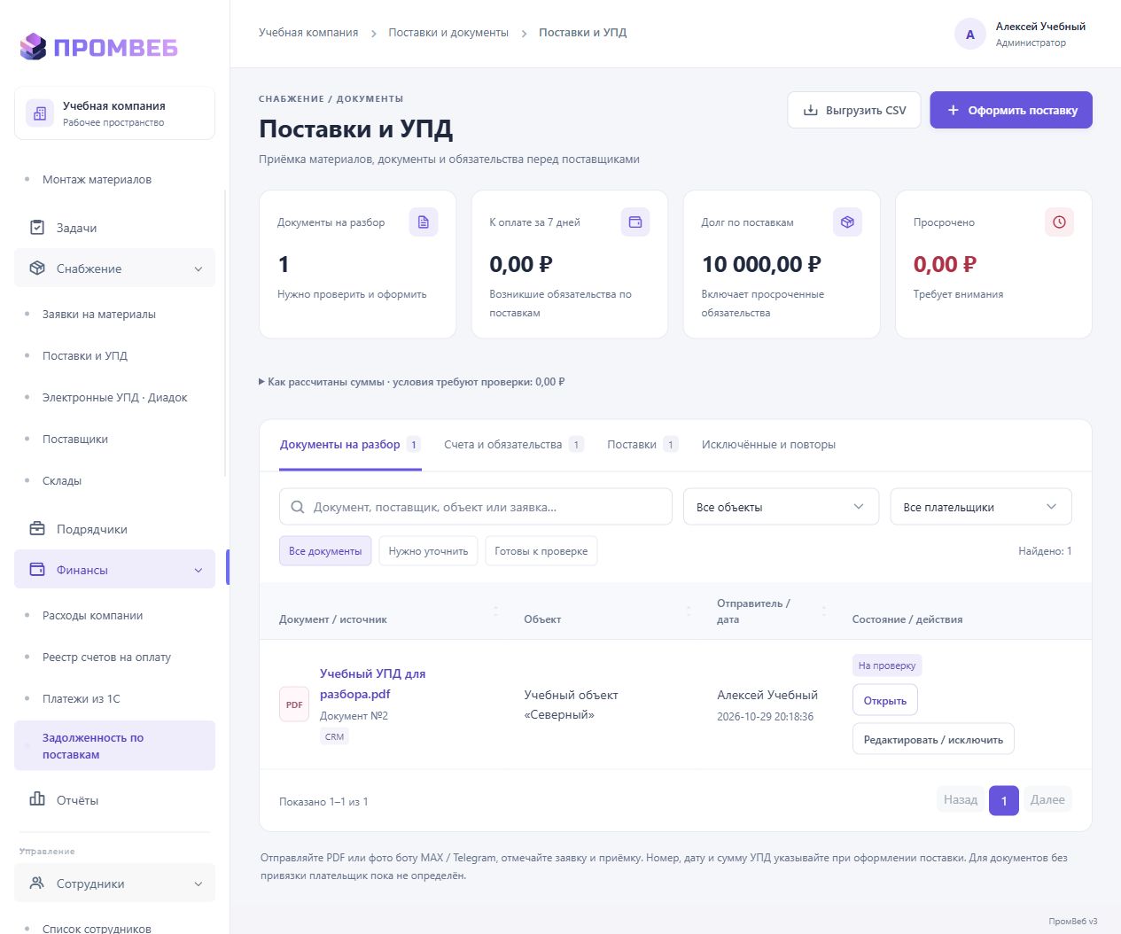The height and width of the screenshot is (934, 1121).
Task: Click the building icon of Учебная компания workspace
Action: tap(39, 113)
